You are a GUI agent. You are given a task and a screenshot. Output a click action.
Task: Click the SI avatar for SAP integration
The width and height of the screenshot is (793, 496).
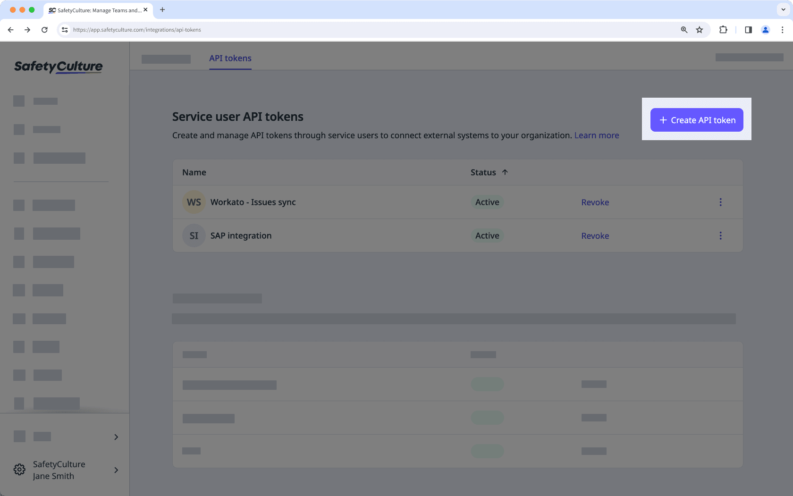(x=194, y=235)
